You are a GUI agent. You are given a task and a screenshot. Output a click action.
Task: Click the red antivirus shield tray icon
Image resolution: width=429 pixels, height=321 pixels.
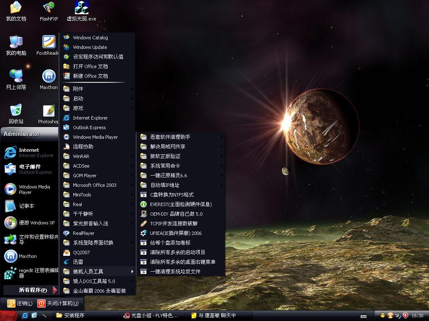pos(405,316)
